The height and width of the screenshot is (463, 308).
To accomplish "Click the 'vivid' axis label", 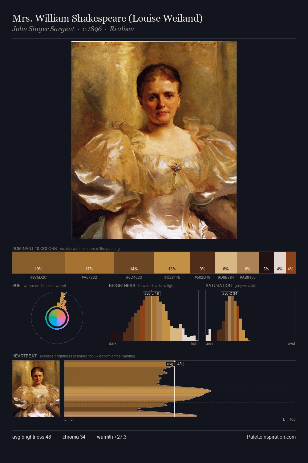I will pos(291,344).
